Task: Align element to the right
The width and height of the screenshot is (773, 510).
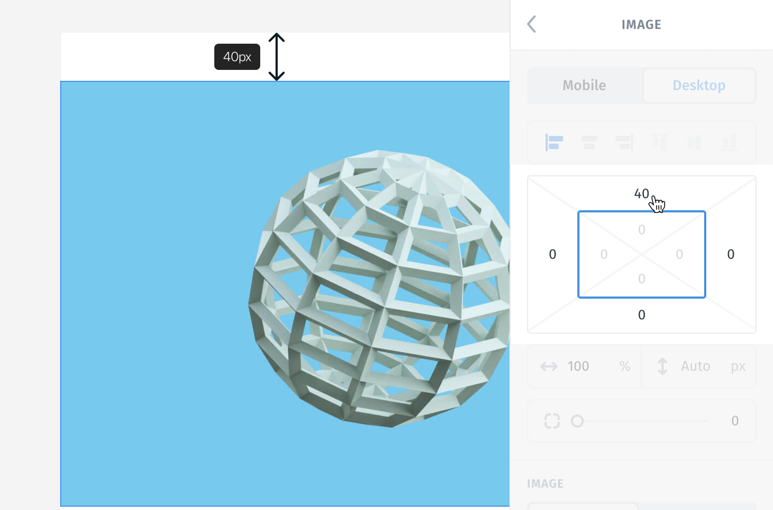Action: (x=624, y=143)
